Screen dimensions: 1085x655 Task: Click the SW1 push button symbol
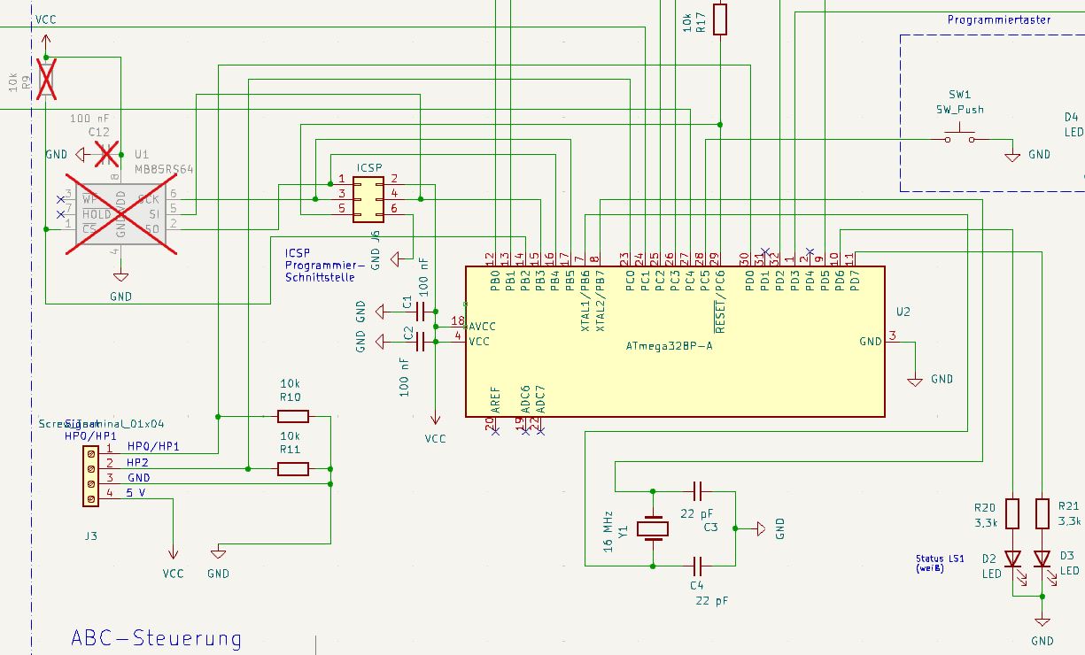[958, 135]
